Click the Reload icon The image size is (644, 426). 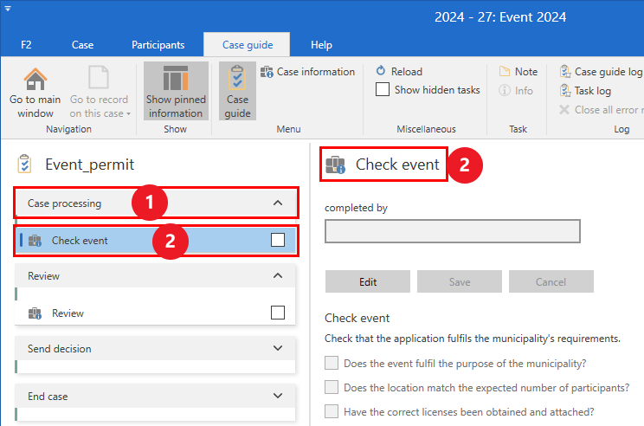382,72
